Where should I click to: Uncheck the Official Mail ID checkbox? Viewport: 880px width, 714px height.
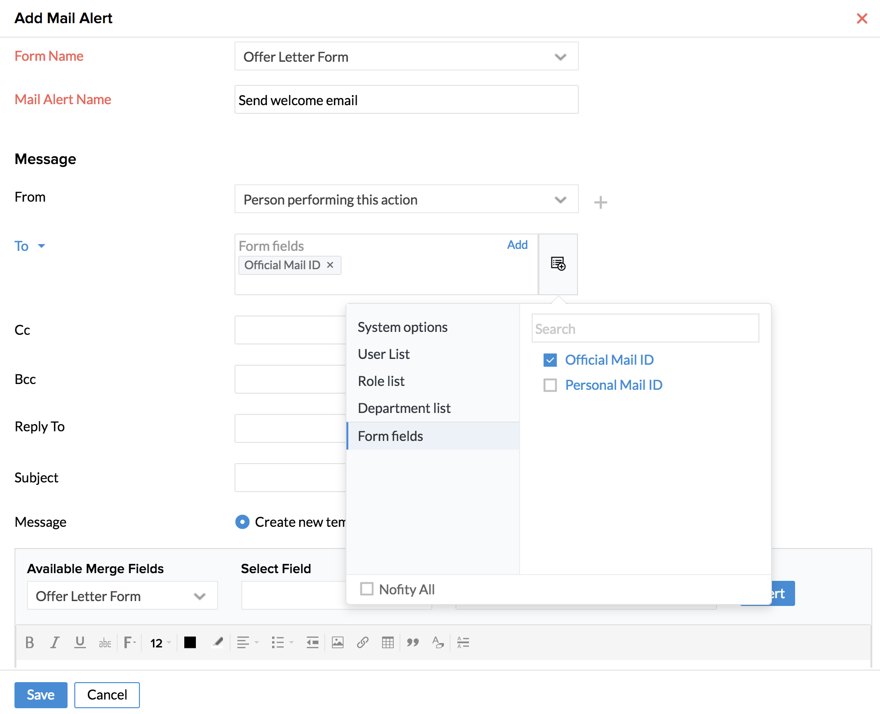pyautogui.click(x=550, y=360)
